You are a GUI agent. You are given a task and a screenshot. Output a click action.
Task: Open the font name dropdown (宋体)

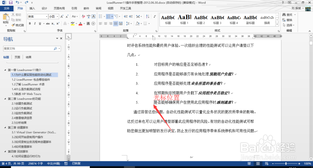point(47,17)
